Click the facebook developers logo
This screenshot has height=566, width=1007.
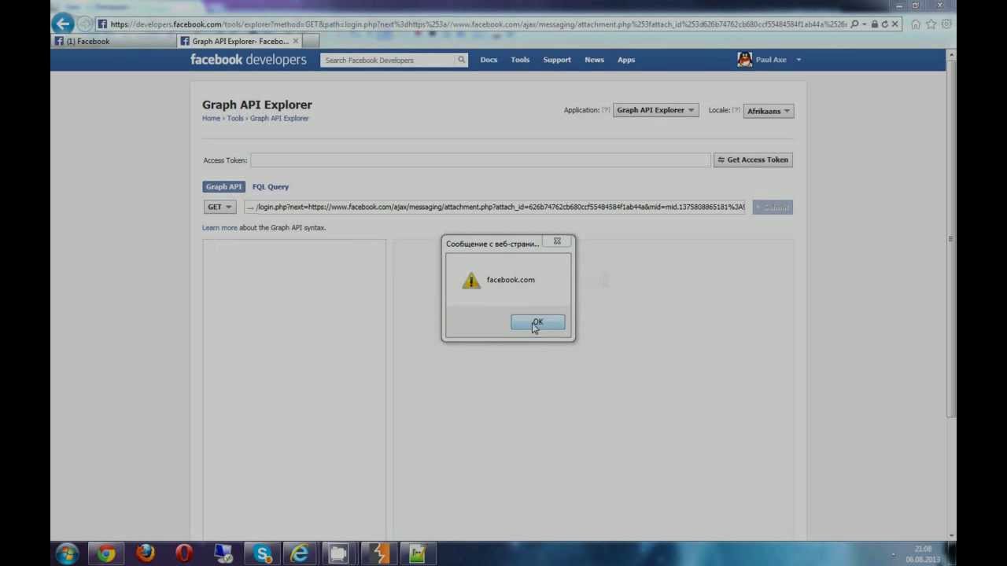point(249,60)
